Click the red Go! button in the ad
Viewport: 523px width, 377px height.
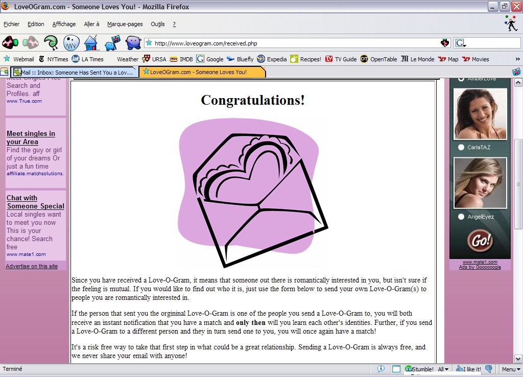pos(480,240)
